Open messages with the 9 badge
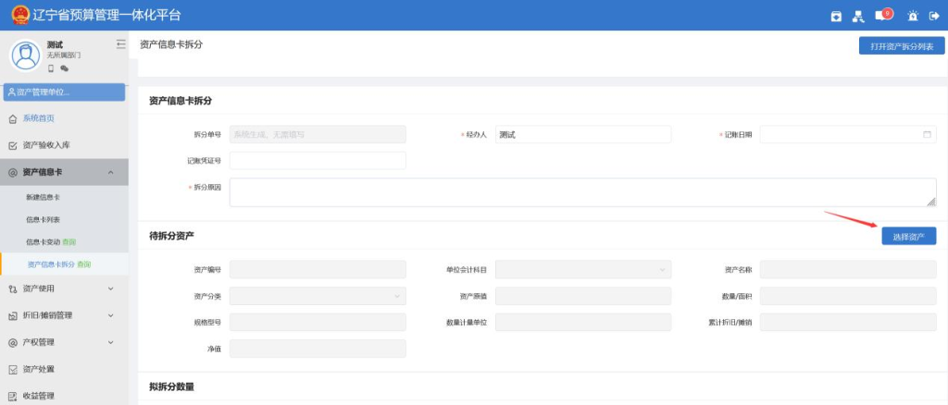948x405 pixels. click(883, 15)
